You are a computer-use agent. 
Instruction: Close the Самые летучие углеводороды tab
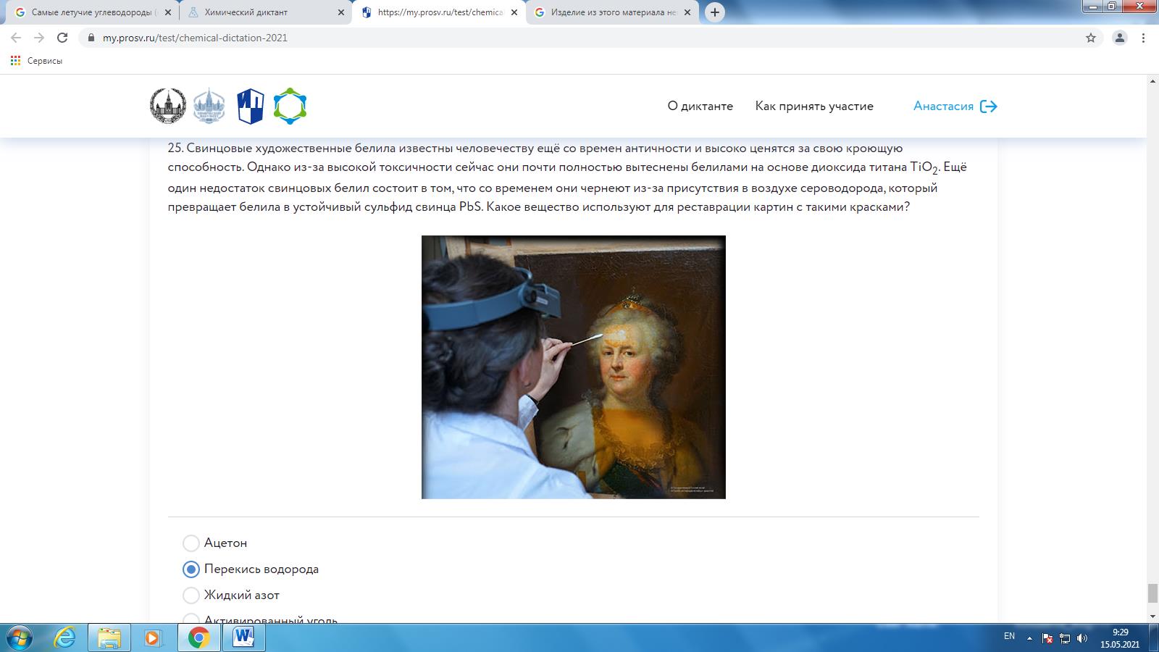point(168,12)
